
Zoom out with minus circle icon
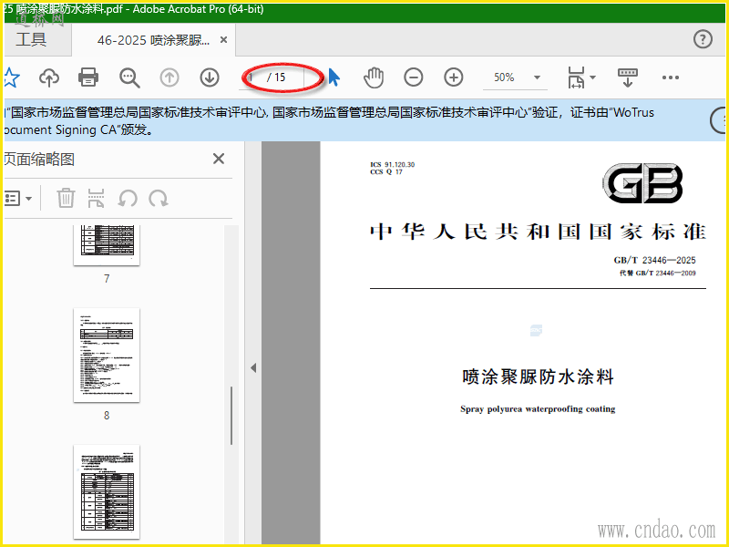point(414,77)
